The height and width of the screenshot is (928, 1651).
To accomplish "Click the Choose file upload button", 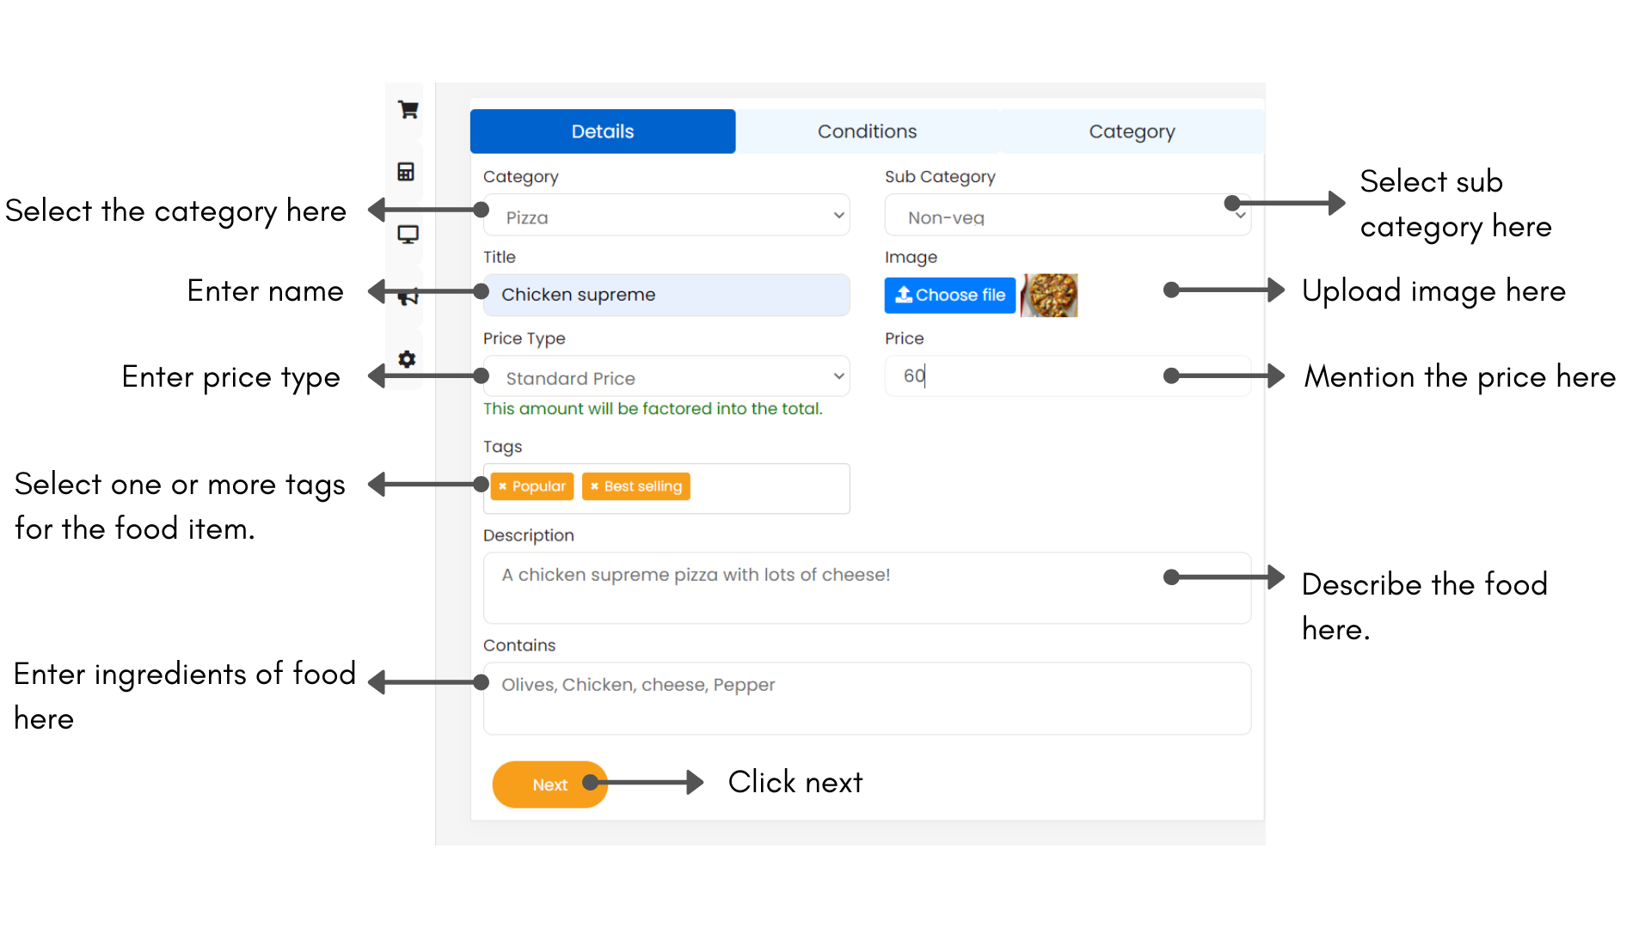I will [x=949, y=295].
